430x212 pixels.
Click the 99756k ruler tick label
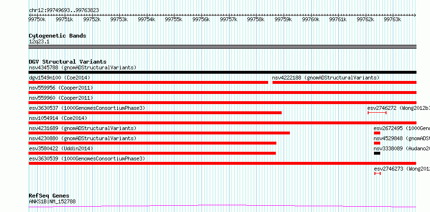[201, 19]
